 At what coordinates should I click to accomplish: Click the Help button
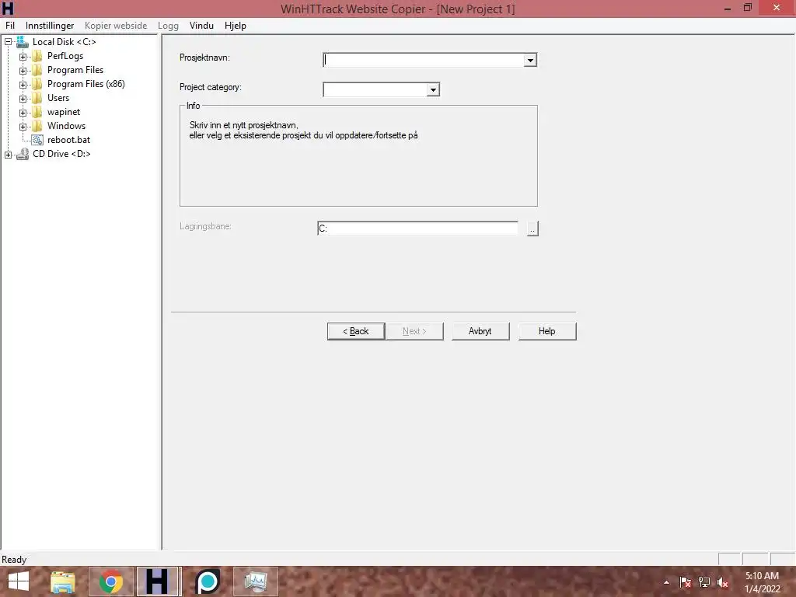pos(547,331)
